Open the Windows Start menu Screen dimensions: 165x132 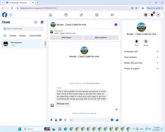(19, 129)
